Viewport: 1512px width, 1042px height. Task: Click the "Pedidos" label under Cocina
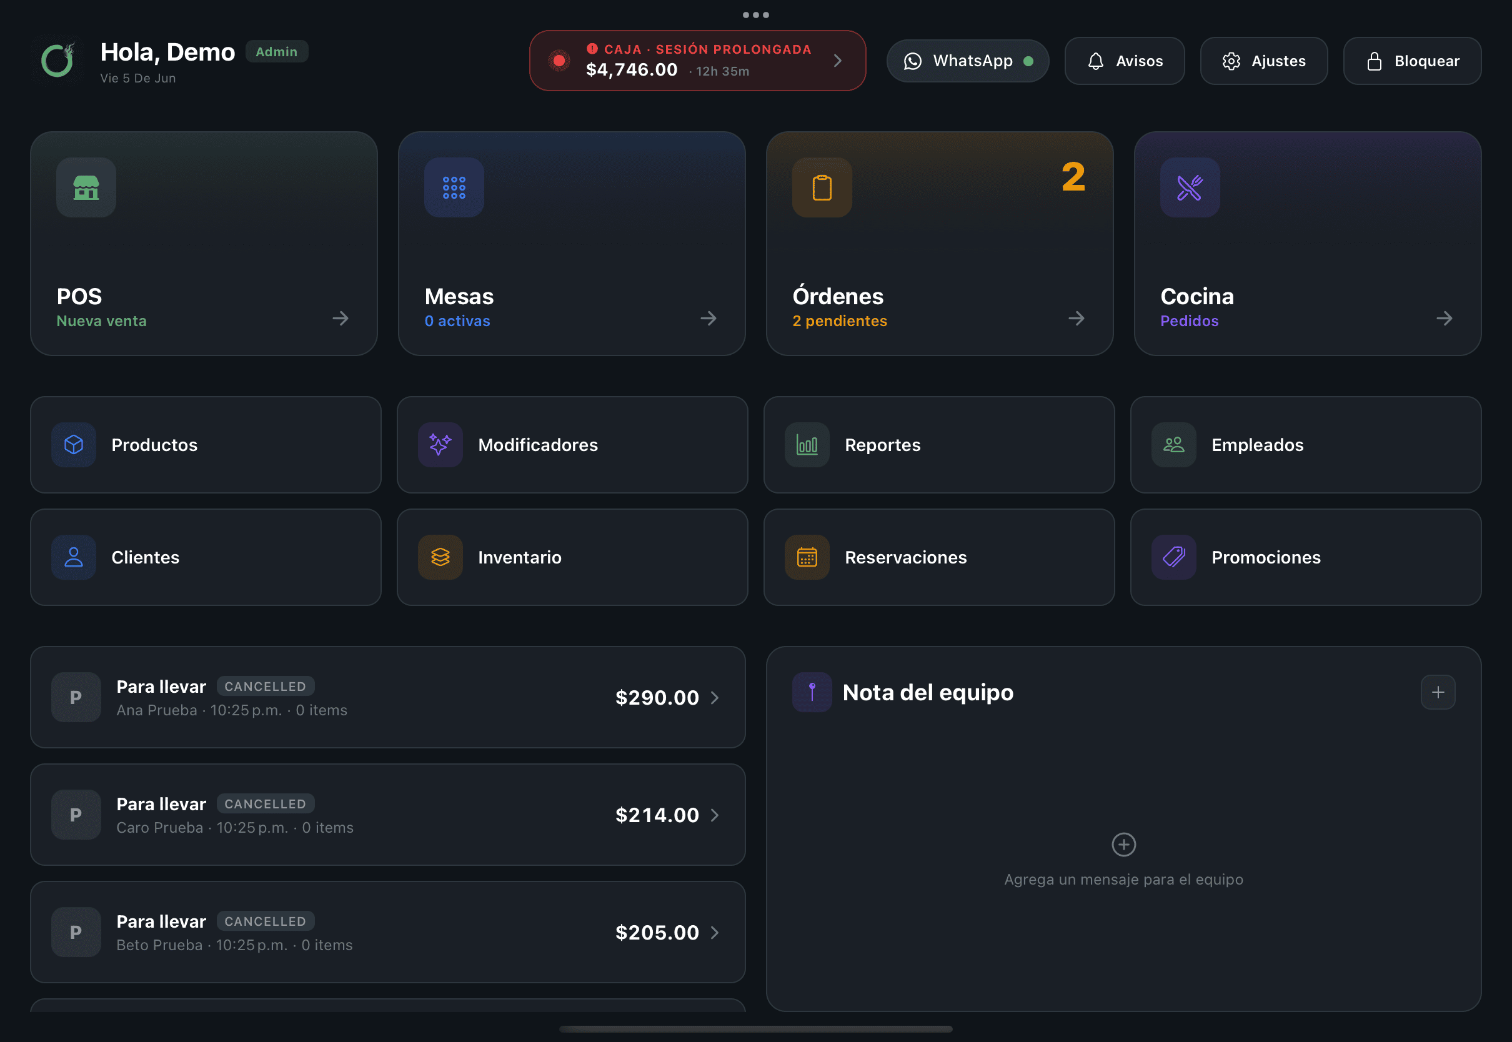pos(1190,320)
